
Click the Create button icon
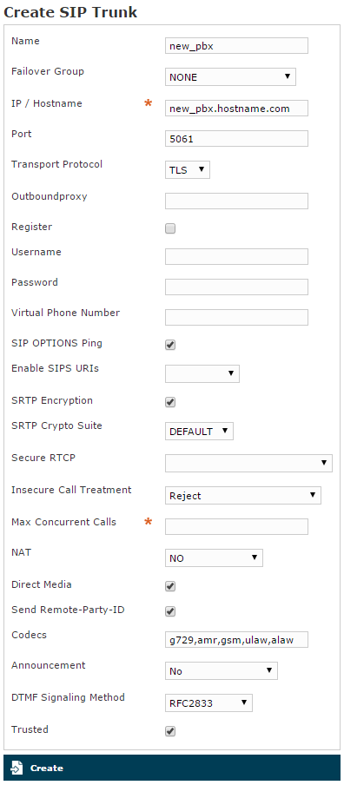17,768
